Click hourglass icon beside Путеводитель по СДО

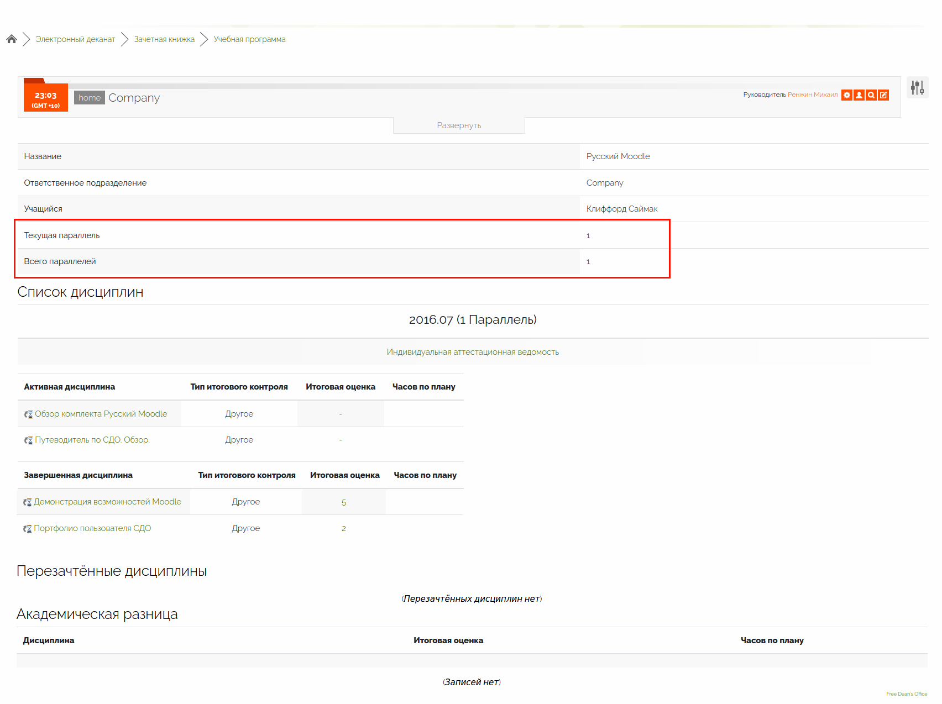pyautogui.click(x=28, y=440)
